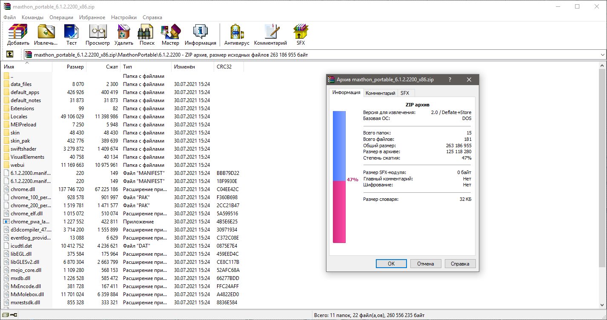Click the Locales folder icon
The width and height of the screenshot is (607, 320).
click(x=6, y=117)
